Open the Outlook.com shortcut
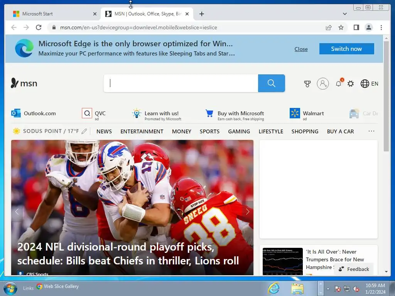 pyautogui.click(x=34, y=114)
